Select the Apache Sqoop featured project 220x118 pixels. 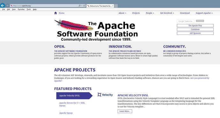click(x=66, y=113)
